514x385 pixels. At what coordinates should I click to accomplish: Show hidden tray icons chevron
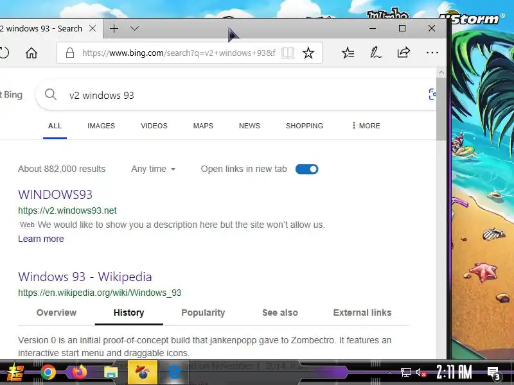(x=390, y=372)
